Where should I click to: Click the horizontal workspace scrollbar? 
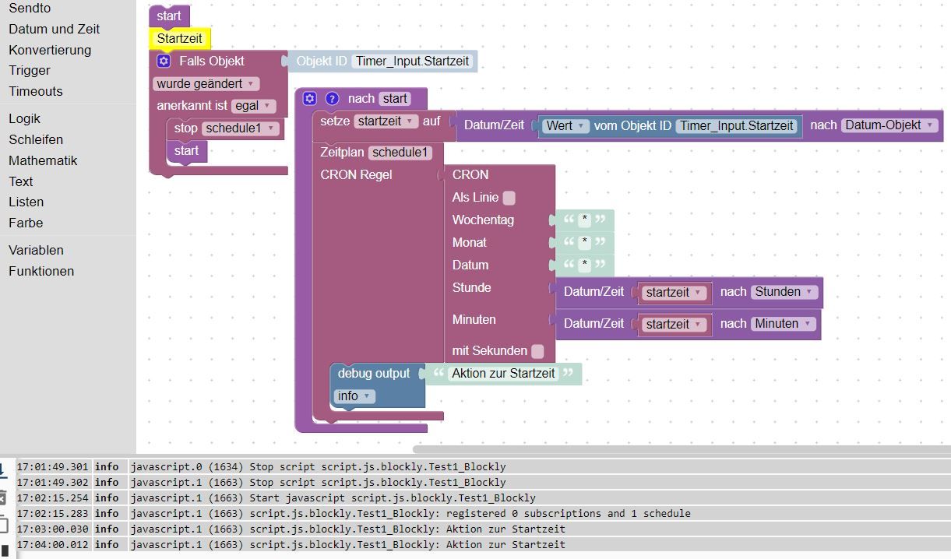[x=682, y=449]
